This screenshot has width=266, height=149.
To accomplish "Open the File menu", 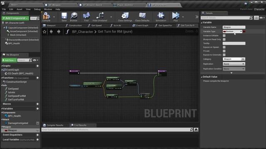I will (x=4, y=9).
